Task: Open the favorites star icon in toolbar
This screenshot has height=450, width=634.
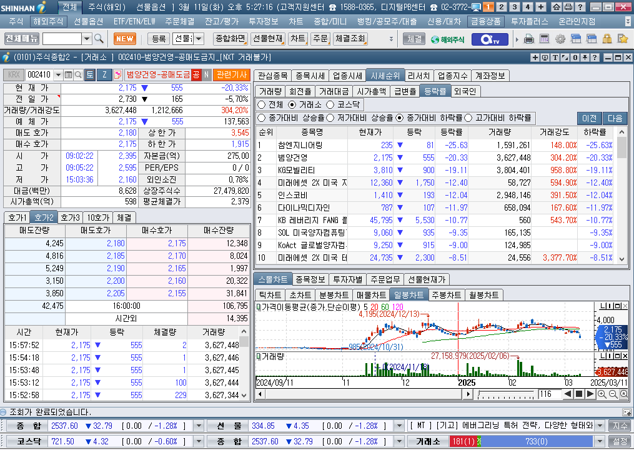Action: [x=622, y=39]
